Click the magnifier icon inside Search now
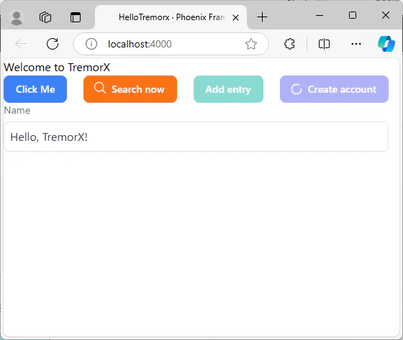This screenshot has height=340, width=403. pyautogui.click(x=100, y=88)
